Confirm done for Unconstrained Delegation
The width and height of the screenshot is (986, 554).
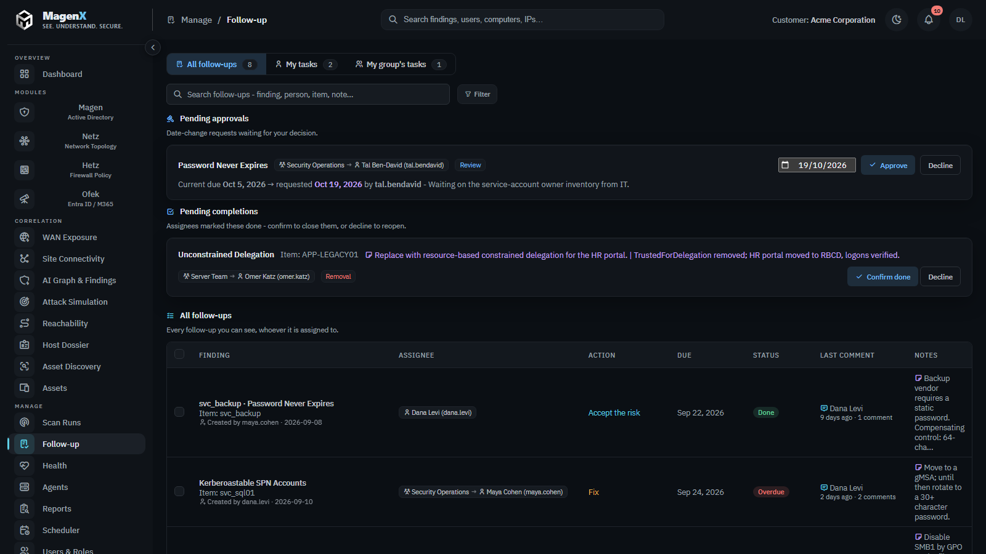point(882,276)
